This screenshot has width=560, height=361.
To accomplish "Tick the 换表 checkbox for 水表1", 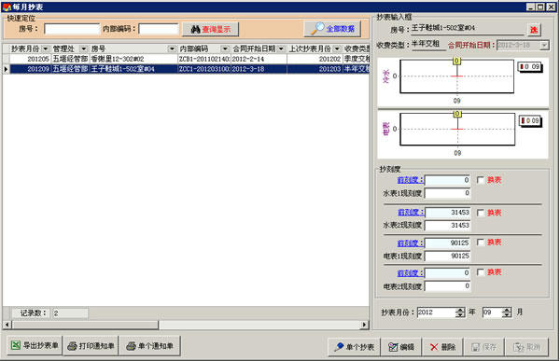I will pyautogui.click(x=481, y=180).
